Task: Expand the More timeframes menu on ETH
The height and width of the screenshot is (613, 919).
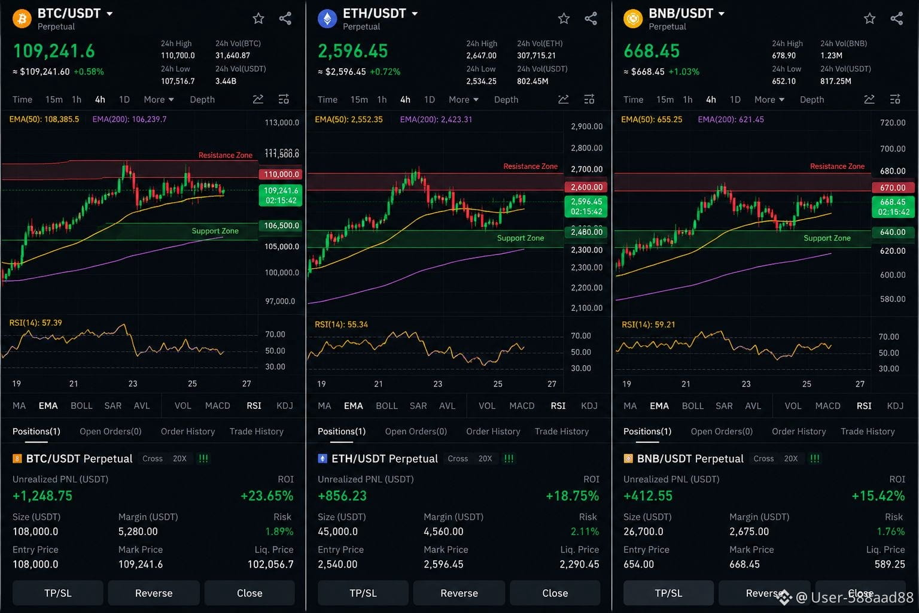Action: tap(463, 99)
